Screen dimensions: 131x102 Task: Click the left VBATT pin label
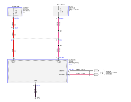(x=14, y=62)
